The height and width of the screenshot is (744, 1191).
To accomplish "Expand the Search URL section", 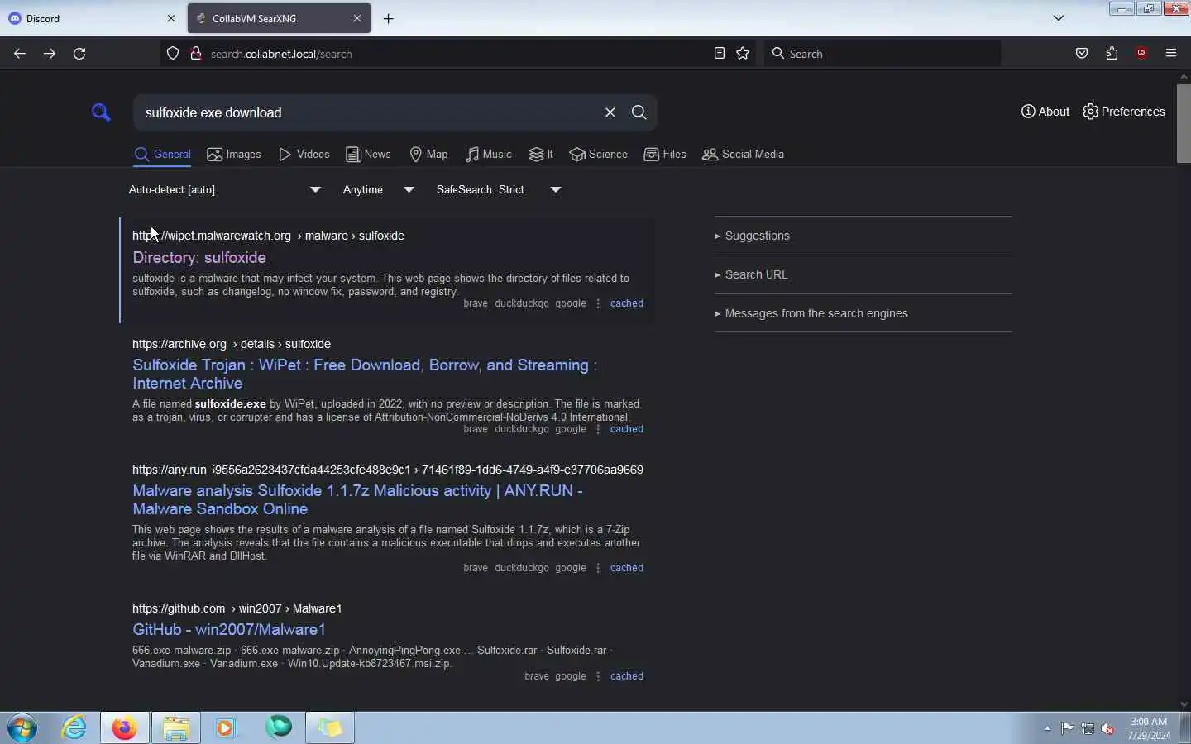I will (x=863, y=274).
